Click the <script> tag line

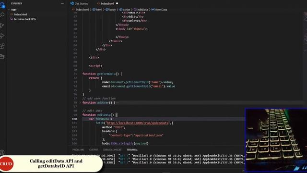[95, 66]
